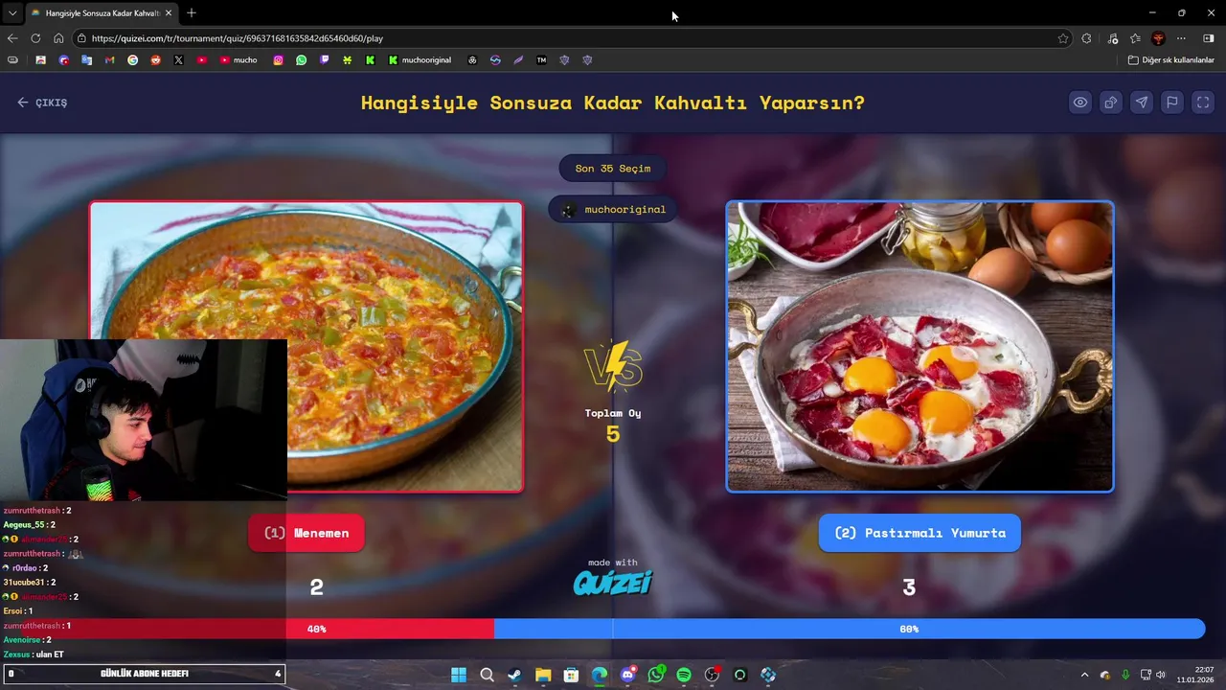The height and width of the screenshot is (690, 1226).
Task: Open the Twitch bookmark
Action: [x=324, y=59]
